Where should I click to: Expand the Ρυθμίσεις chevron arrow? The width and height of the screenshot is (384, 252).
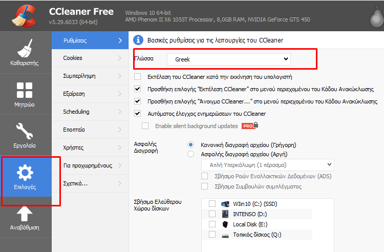click(120, 40)
